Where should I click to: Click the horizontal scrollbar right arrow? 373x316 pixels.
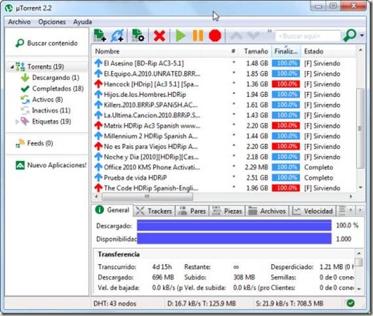(351, 197)
